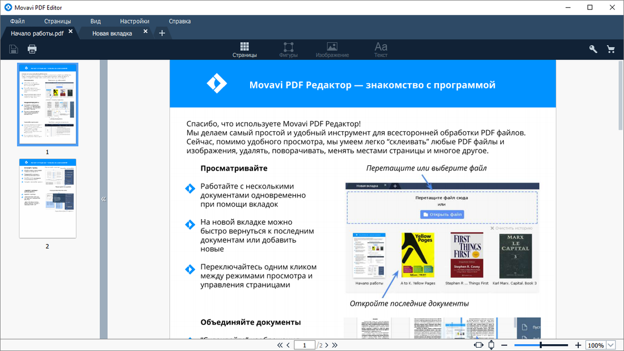Fit page to width

[479, 345]
